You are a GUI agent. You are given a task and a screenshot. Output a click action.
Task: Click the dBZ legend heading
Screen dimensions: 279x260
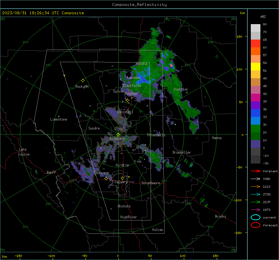coord(263,17)
